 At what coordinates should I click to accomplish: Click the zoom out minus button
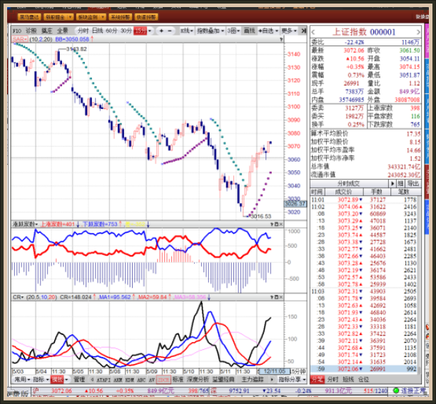point(170,31)
